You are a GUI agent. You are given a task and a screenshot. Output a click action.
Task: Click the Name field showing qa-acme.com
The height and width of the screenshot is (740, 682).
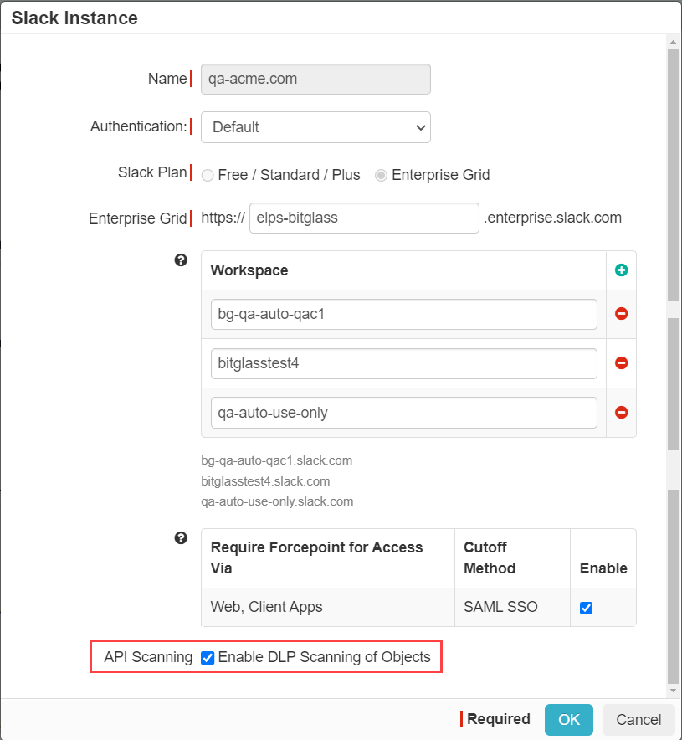tap(315, 79)
